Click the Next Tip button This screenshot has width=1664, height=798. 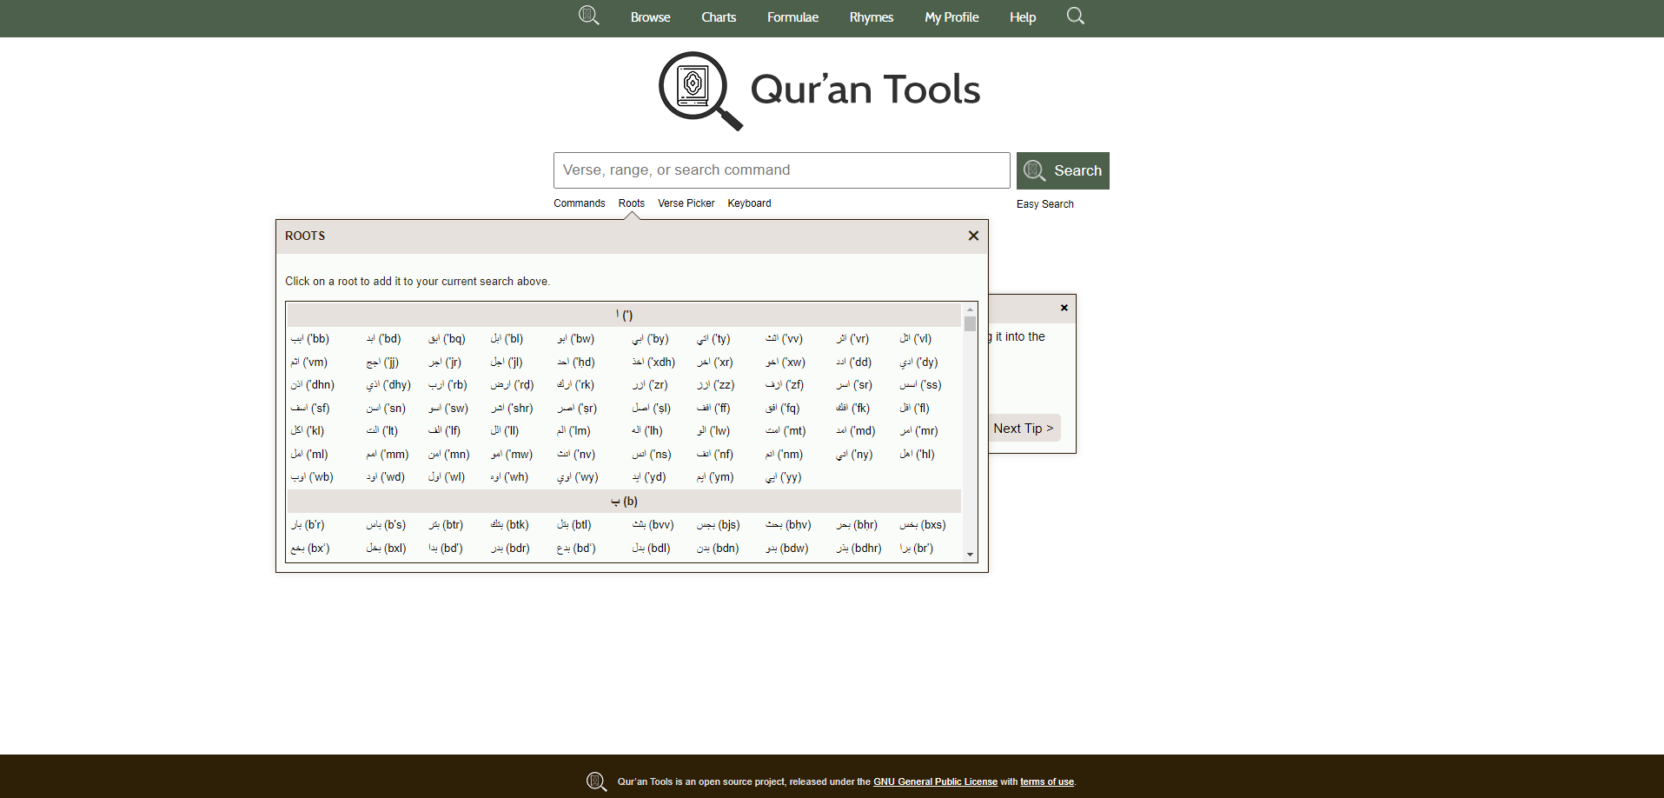[x=1024, y=428]
